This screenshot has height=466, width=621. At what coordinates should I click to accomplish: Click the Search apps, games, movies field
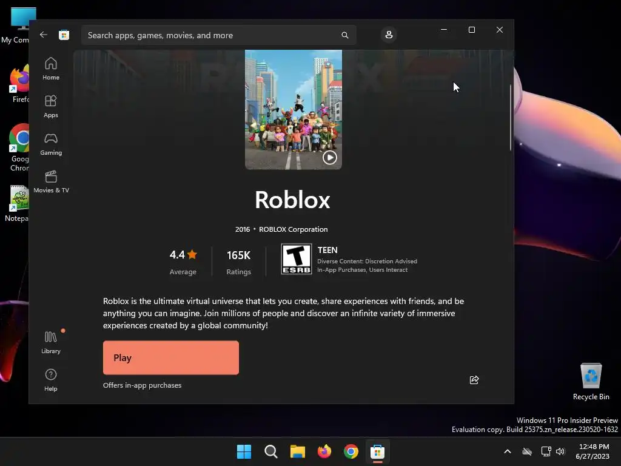[218, 35]
